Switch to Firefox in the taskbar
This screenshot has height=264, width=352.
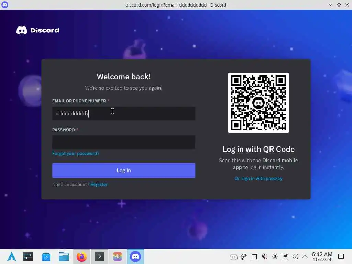point(82,256)
